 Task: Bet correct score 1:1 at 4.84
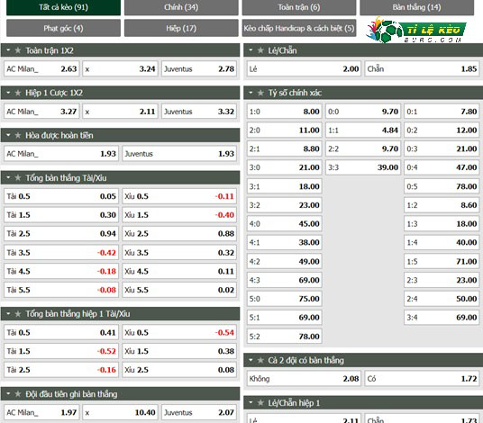tap(363, 130)
